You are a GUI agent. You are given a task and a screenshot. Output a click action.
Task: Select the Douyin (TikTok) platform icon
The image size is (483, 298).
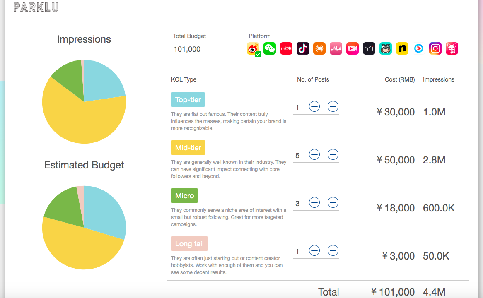click(303, 48)
